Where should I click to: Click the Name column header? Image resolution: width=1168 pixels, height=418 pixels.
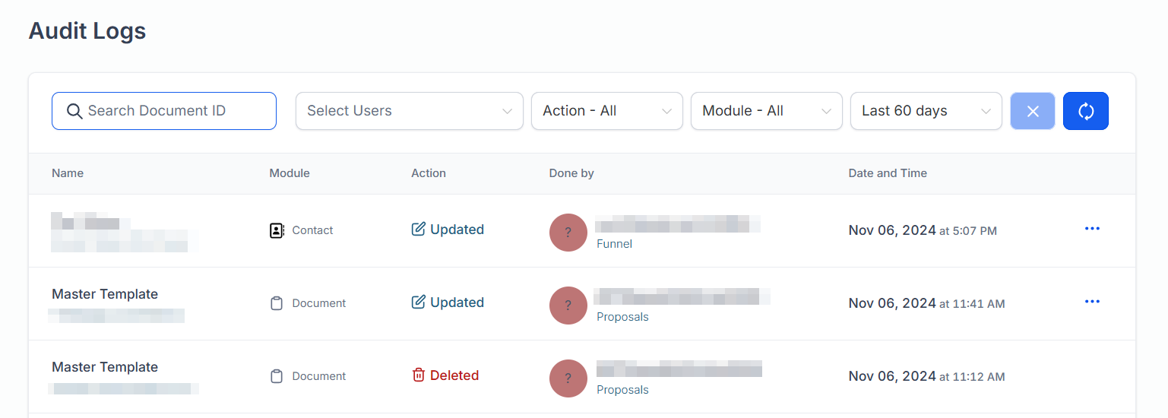[x=68, y=173]
